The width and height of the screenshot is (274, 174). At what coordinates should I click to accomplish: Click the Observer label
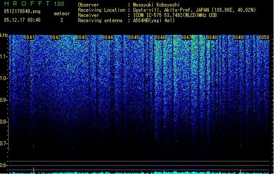[88, 5]
